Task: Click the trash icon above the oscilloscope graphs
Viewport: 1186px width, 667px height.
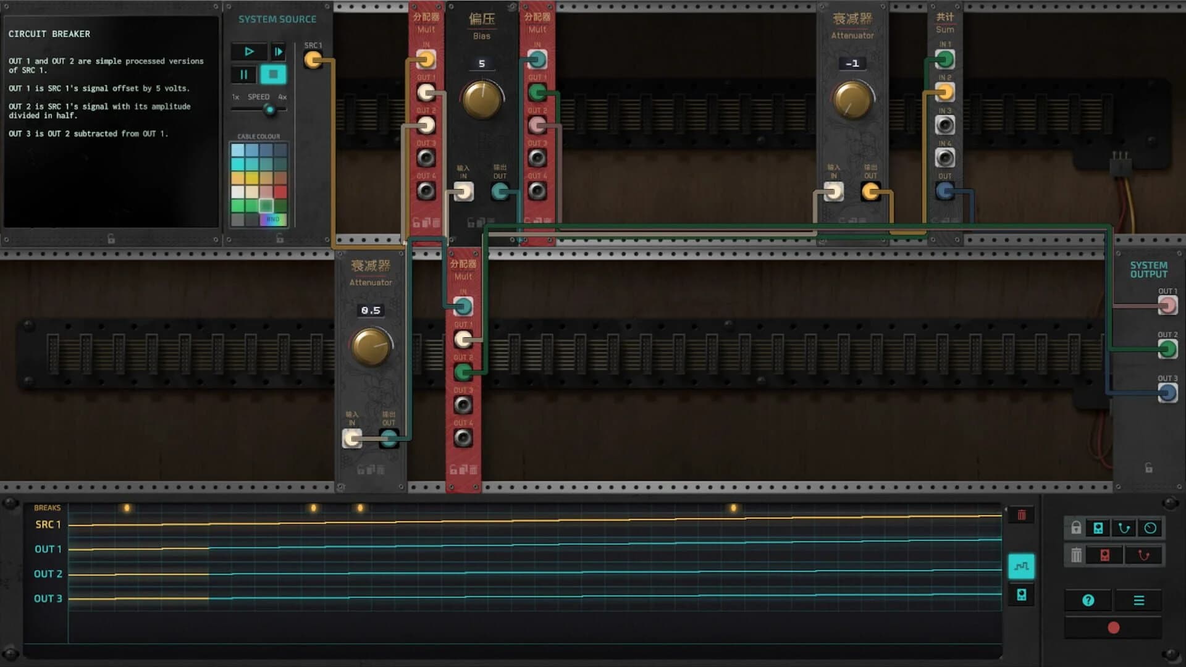Action: [x=1021, y=515]
